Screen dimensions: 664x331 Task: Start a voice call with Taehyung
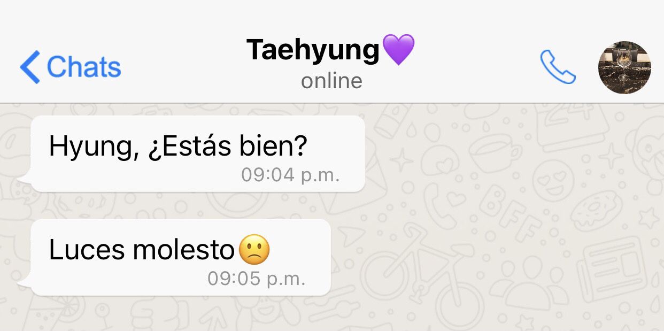click(558, 67)
